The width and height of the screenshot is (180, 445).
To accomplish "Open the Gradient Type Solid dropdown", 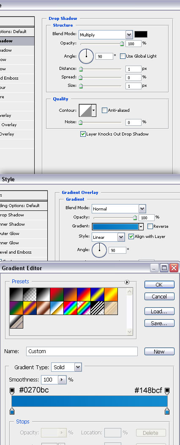I will [x=66, y=367].
